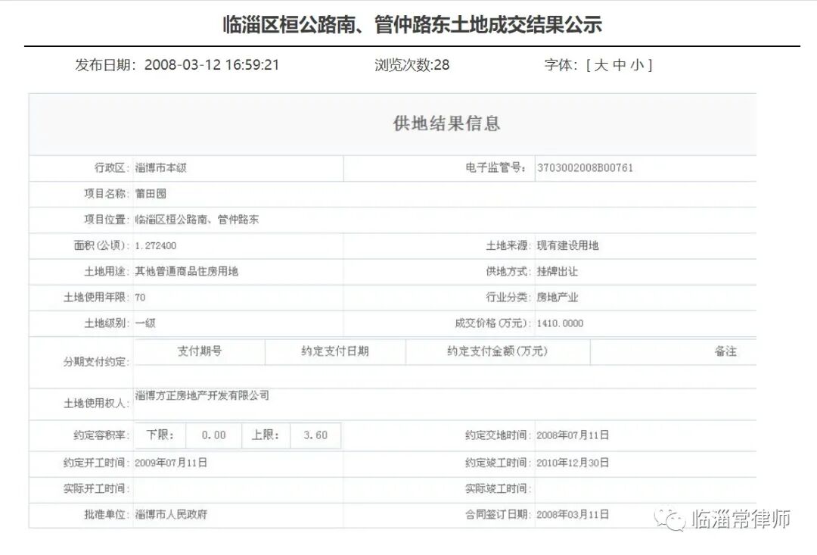The height and width of the screenshot is (555, 817).
Task: Click the 分期支付约定 label
Action: [x=96, y=362]
